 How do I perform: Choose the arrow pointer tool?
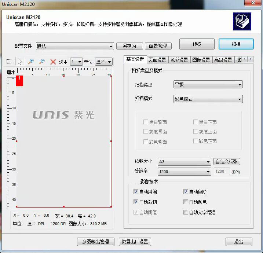click(x=20, y=62)
